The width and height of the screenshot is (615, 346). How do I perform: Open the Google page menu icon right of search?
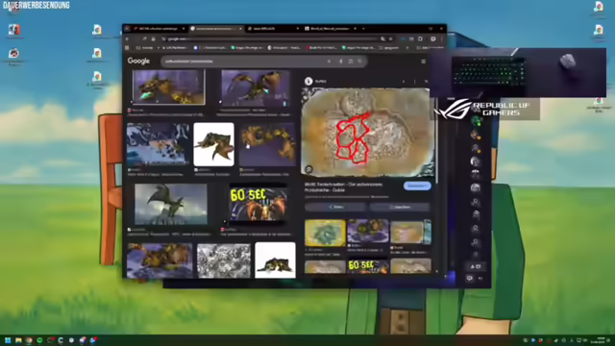(x=423, y=62)
